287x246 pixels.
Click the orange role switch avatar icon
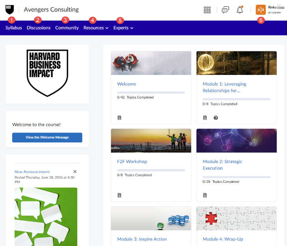pyautogui.click(x=261, y=10)
